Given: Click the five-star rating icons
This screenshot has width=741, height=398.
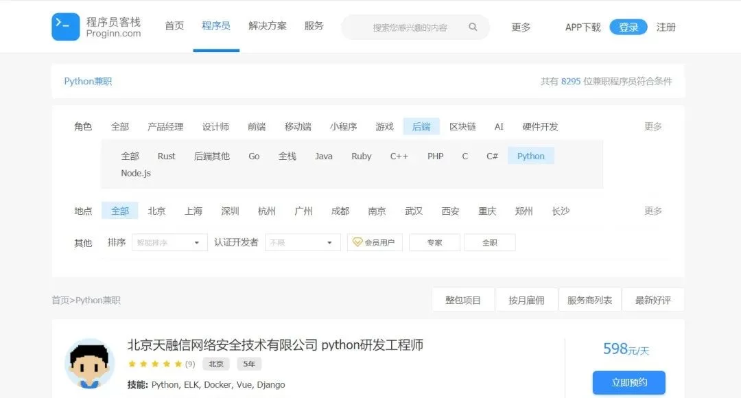Looking at the screenshot, I should (x=155, y=364).
